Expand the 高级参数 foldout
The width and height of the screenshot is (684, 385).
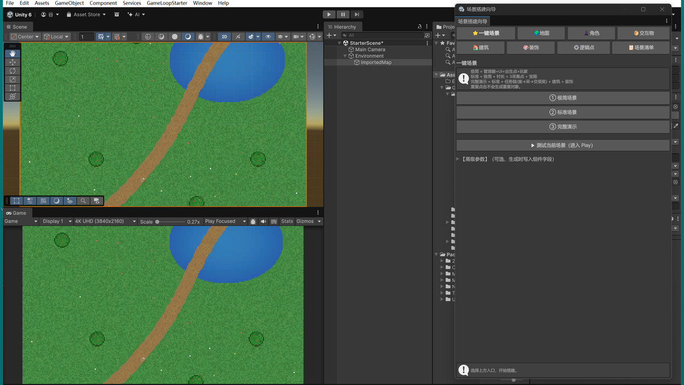(458, 159)
